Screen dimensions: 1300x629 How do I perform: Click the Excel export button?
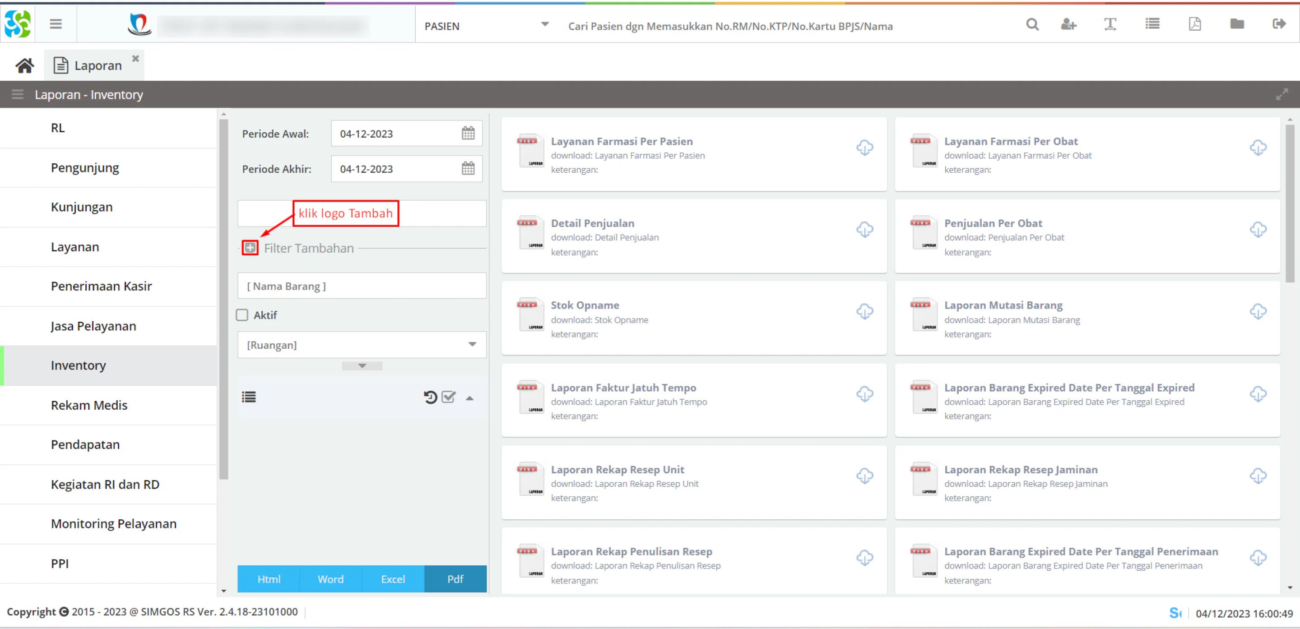393,578
